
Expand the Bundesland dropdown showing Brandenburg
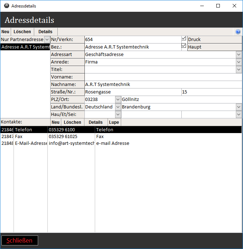[x=239, y=107]
